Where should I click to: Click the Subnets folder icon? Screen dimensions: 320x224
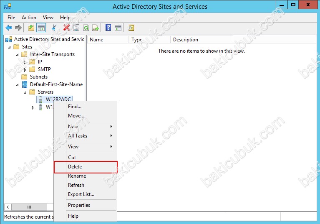click(x=24, y=77)
